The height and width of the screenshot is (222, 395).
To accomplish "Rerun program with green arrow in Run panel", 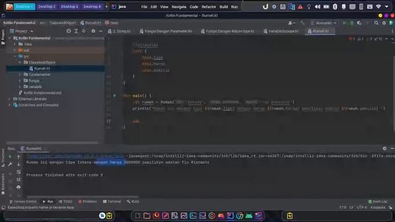I will pos(10,157).
